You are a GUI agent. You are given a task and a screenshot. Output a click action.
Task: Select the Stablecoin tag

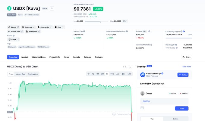pos(12,47)
